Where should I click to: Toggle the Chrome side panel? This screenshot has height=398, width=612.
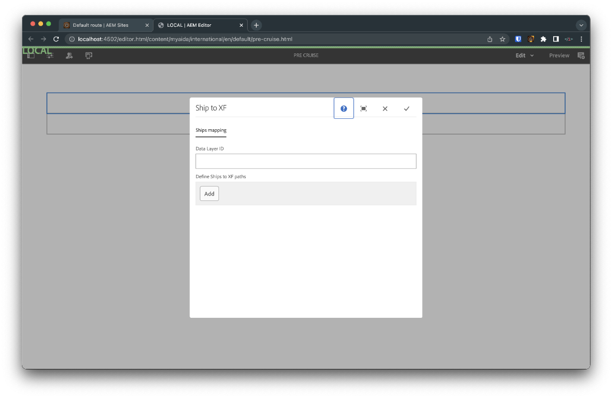[556, 39]
